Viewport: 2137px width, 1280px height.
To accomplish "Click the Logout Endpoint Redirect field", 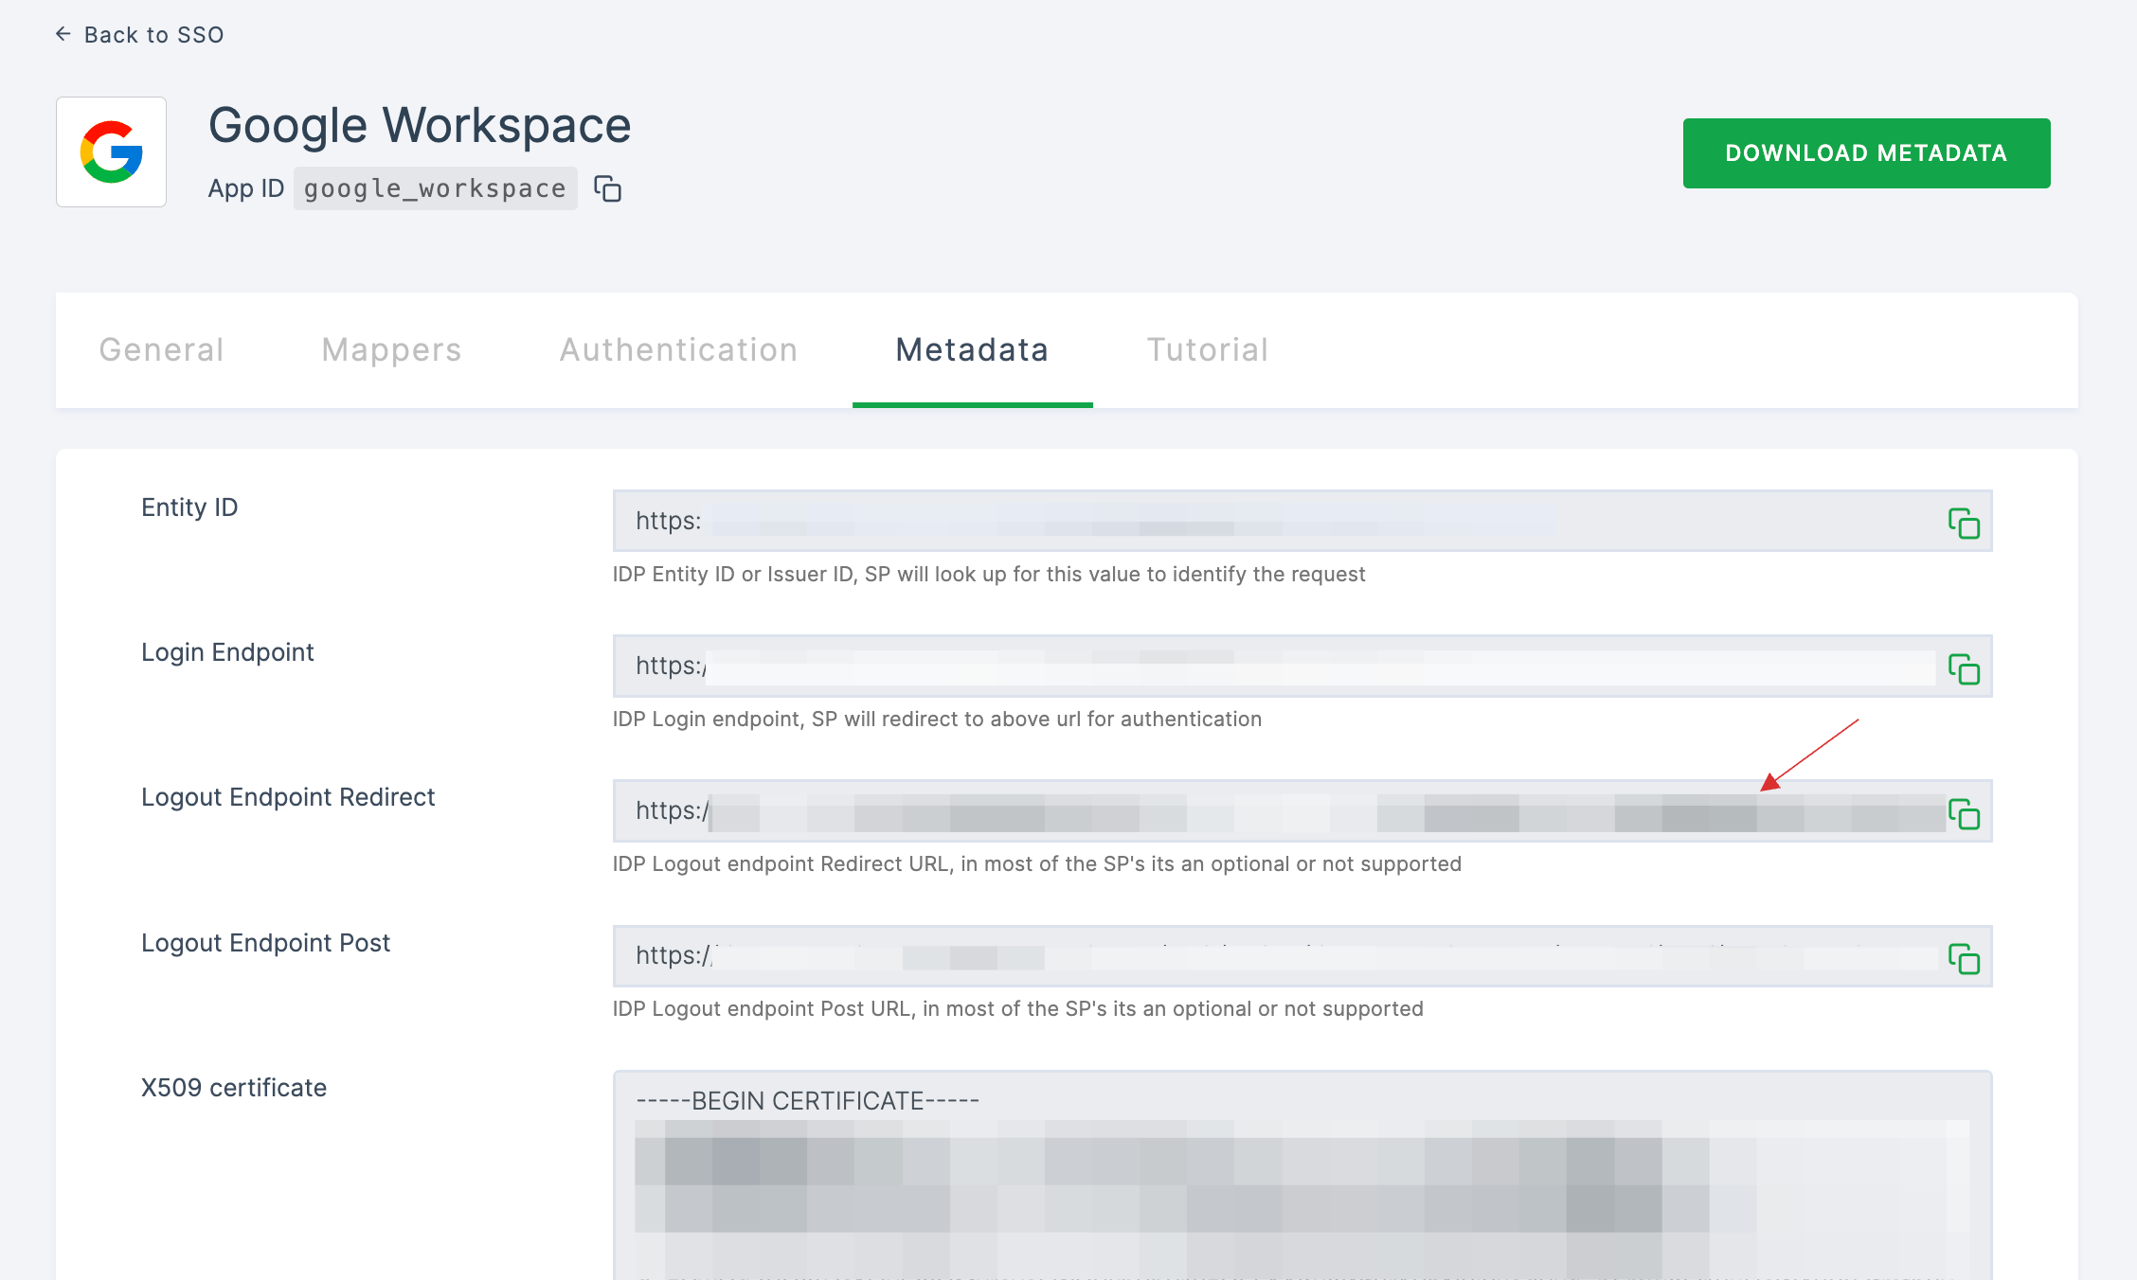I will click(x=1302, y=810).
